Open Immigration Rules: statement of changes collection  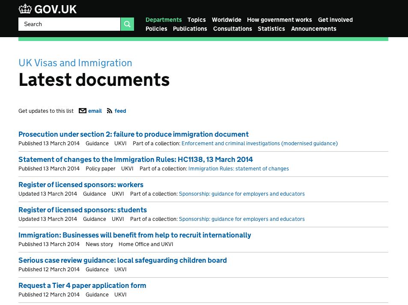[x=238, y=168]
